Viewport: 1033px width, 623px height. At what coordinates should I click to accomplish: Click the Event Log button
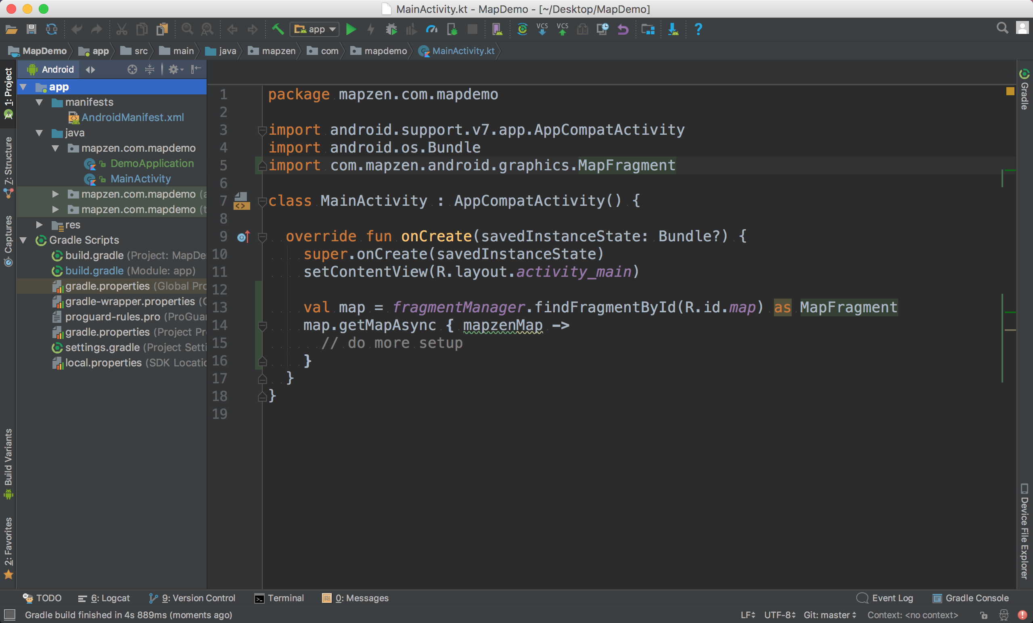[x=885, y=598]
